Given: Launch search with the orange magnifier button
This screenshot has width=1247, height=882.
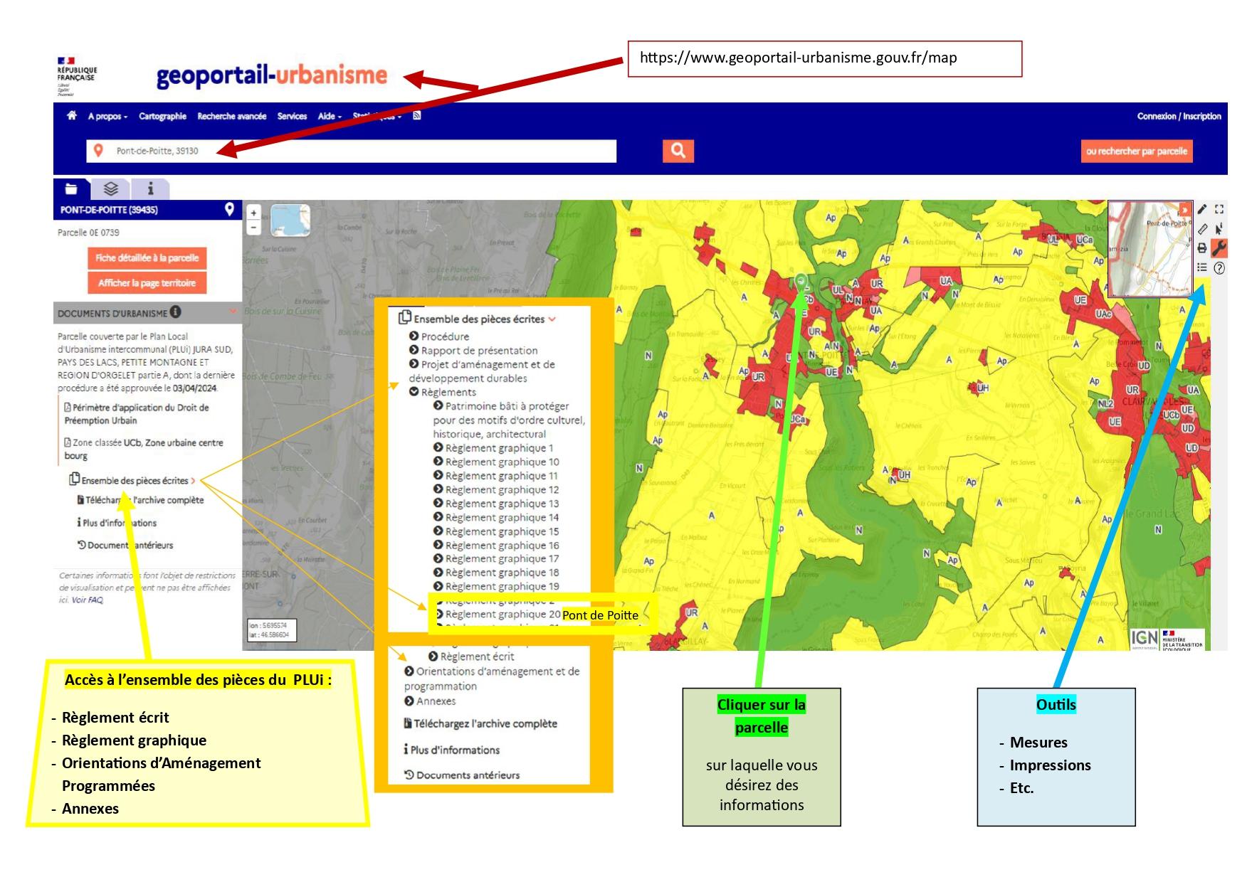Looking at the screenshot, I should pyautogui.click(x=678, y=151).
